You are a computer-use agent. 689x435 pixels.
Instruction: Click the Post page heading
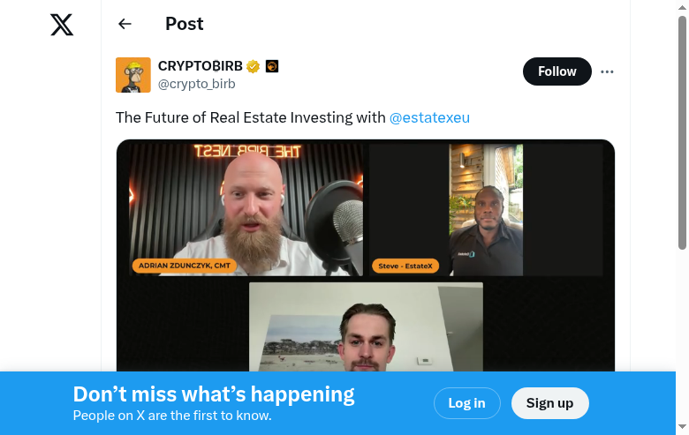pos(184,24)
